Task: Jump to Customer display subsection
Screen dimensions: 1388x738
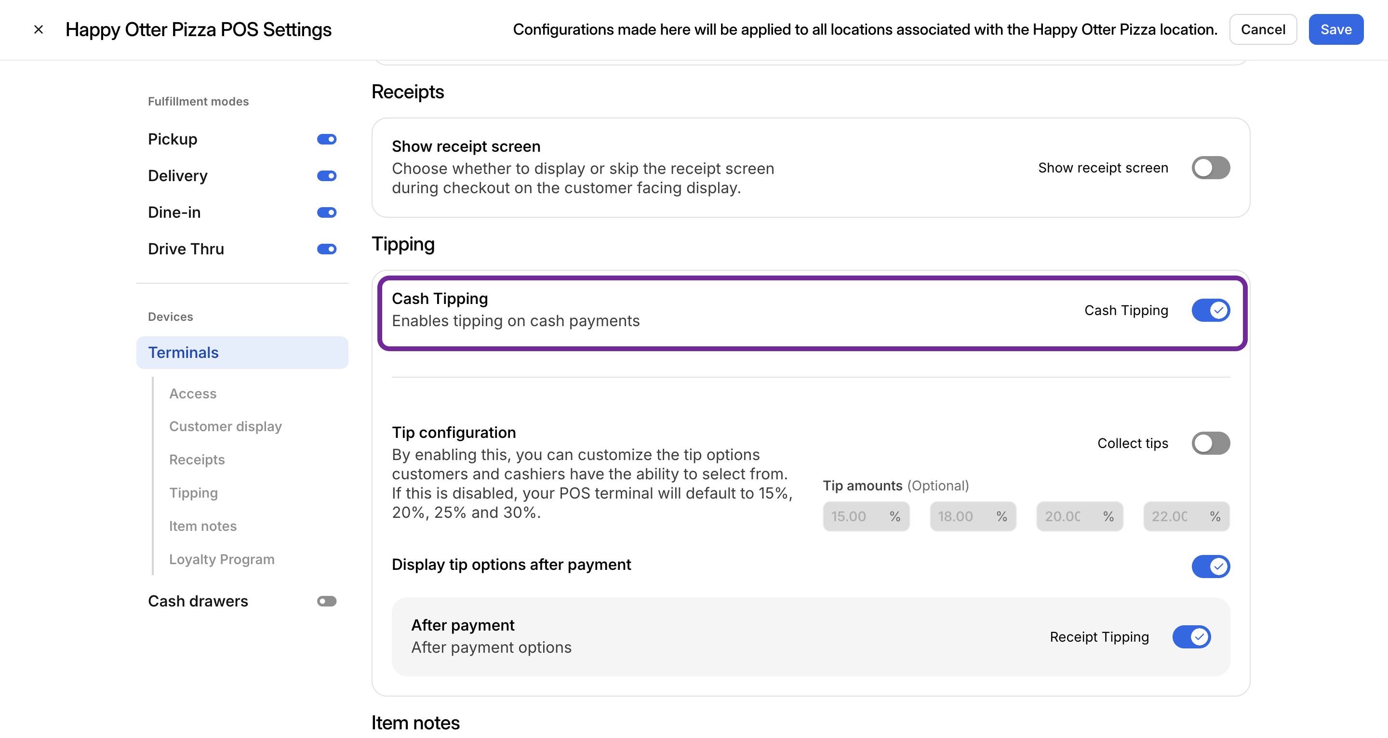Action: pyautogui.click(x=225, y=427)
